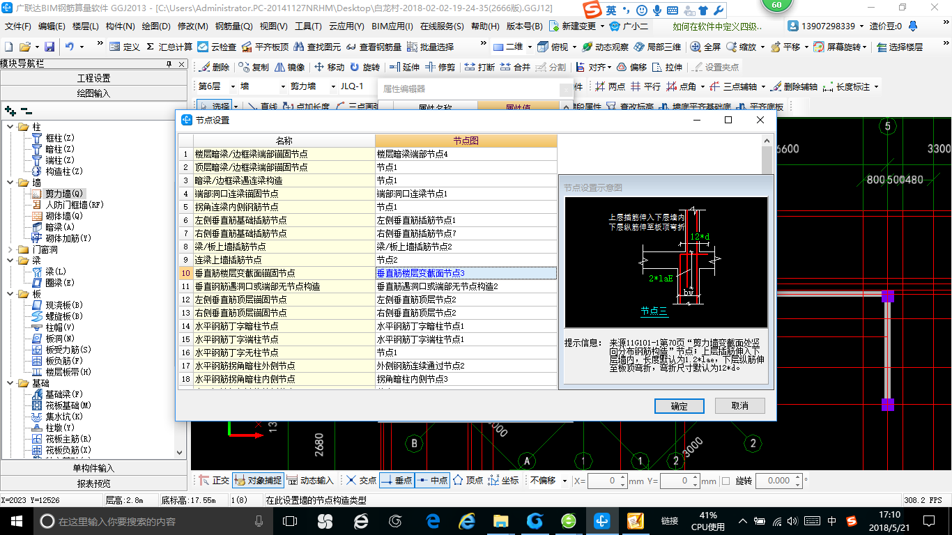Open Task View on taskbar

[x=290, y=521]
